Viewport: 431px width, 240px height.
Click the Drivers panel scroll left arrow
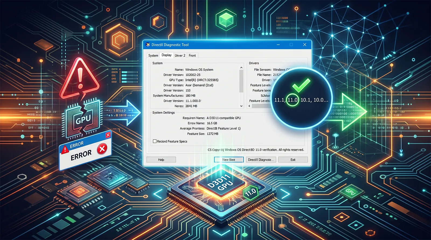click(249, 106)
